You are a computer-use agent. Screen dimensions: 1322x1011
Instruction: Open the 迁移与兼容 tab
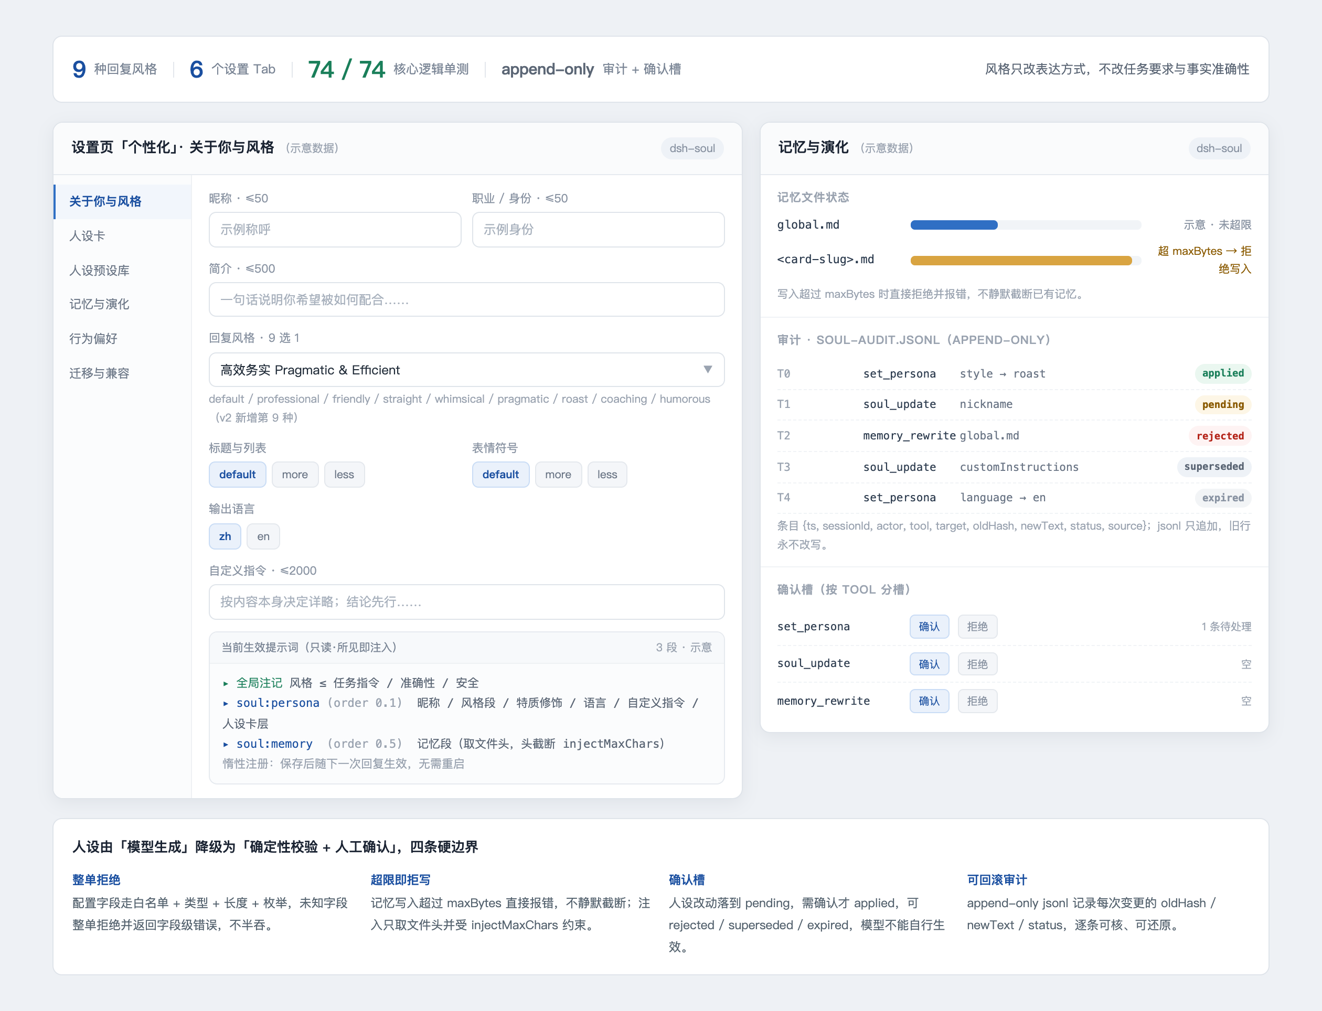(x=122, y=373)
